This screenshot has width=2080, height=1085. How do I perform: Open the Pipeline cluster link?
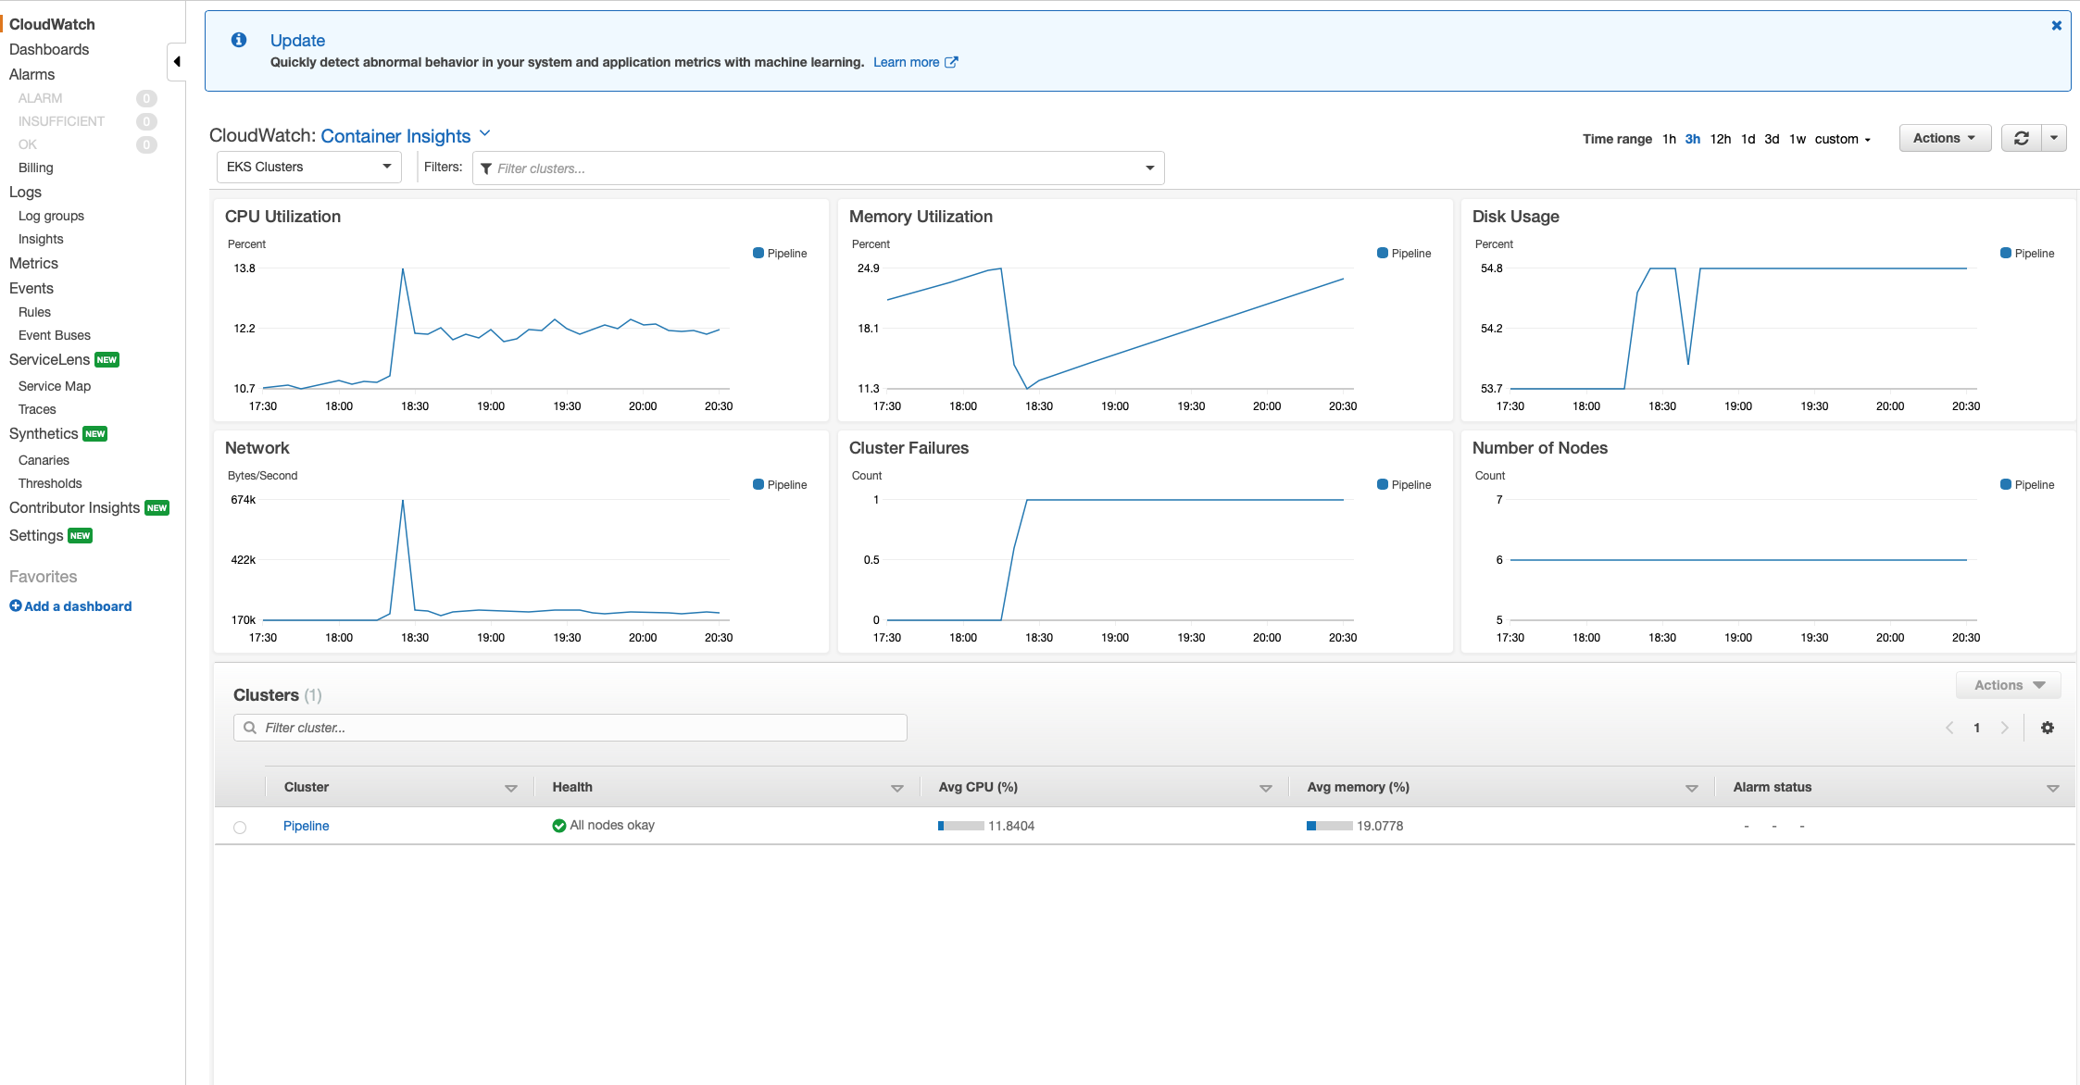click(306, 826)
